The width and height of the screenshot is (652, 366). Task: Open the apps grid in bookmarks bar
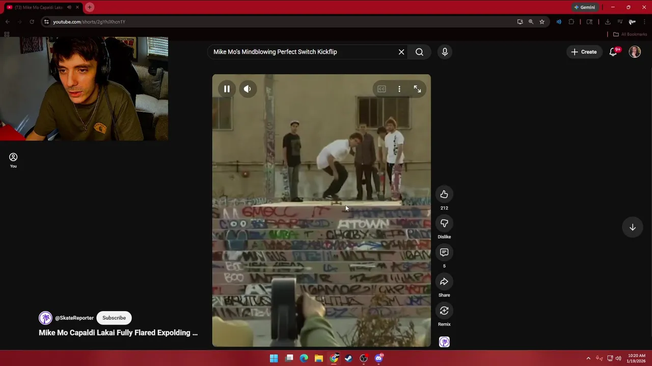tap(7, 35)
